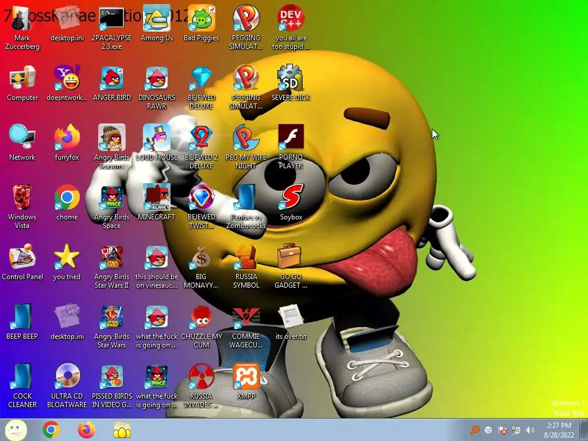Open the egg folder Explorer on taskbar
Screen dimensions: 588x441
coord(122,430)
